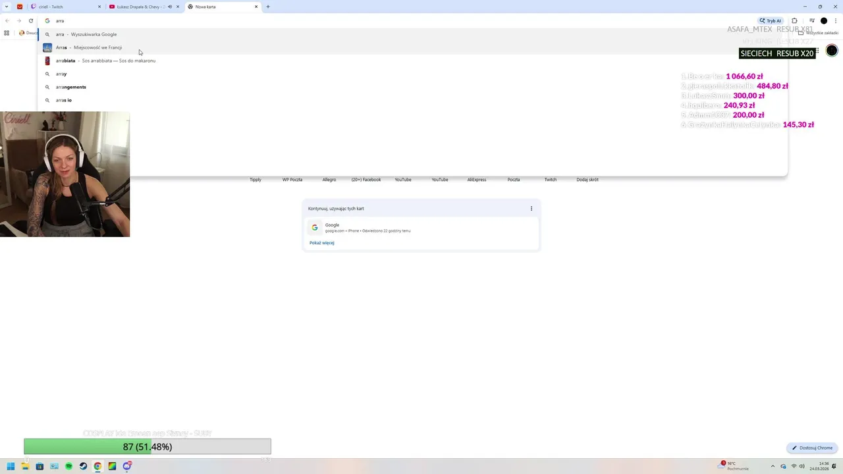
Task: Open Discord from the taskbar
Action: pyautogui.click(x=126, y=466)
